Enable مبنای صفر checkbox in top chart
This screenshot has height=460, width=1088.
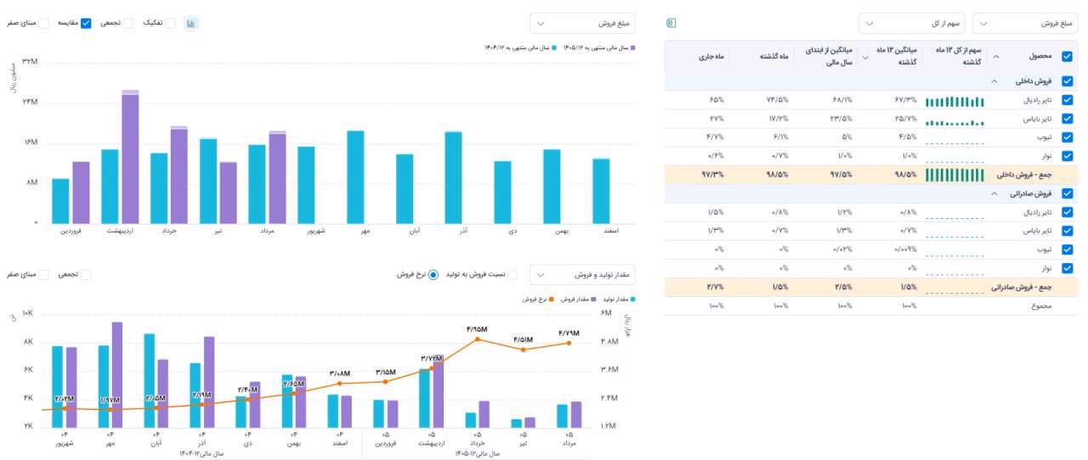pyautogui.click(x=43, y=23)
